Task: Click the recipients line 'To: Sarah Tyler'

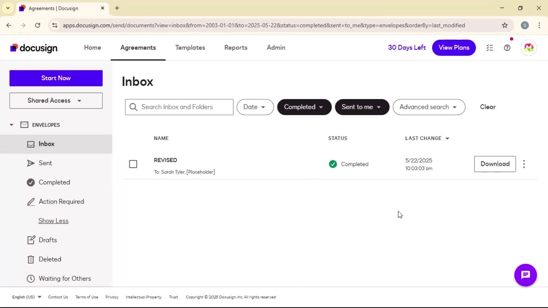Action: pos(184,172)
